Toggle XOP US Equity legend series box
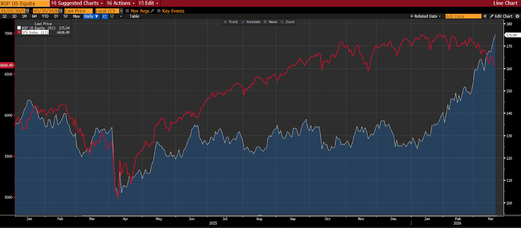The width and height of the screenshot is (521, 228). point(19,28)
